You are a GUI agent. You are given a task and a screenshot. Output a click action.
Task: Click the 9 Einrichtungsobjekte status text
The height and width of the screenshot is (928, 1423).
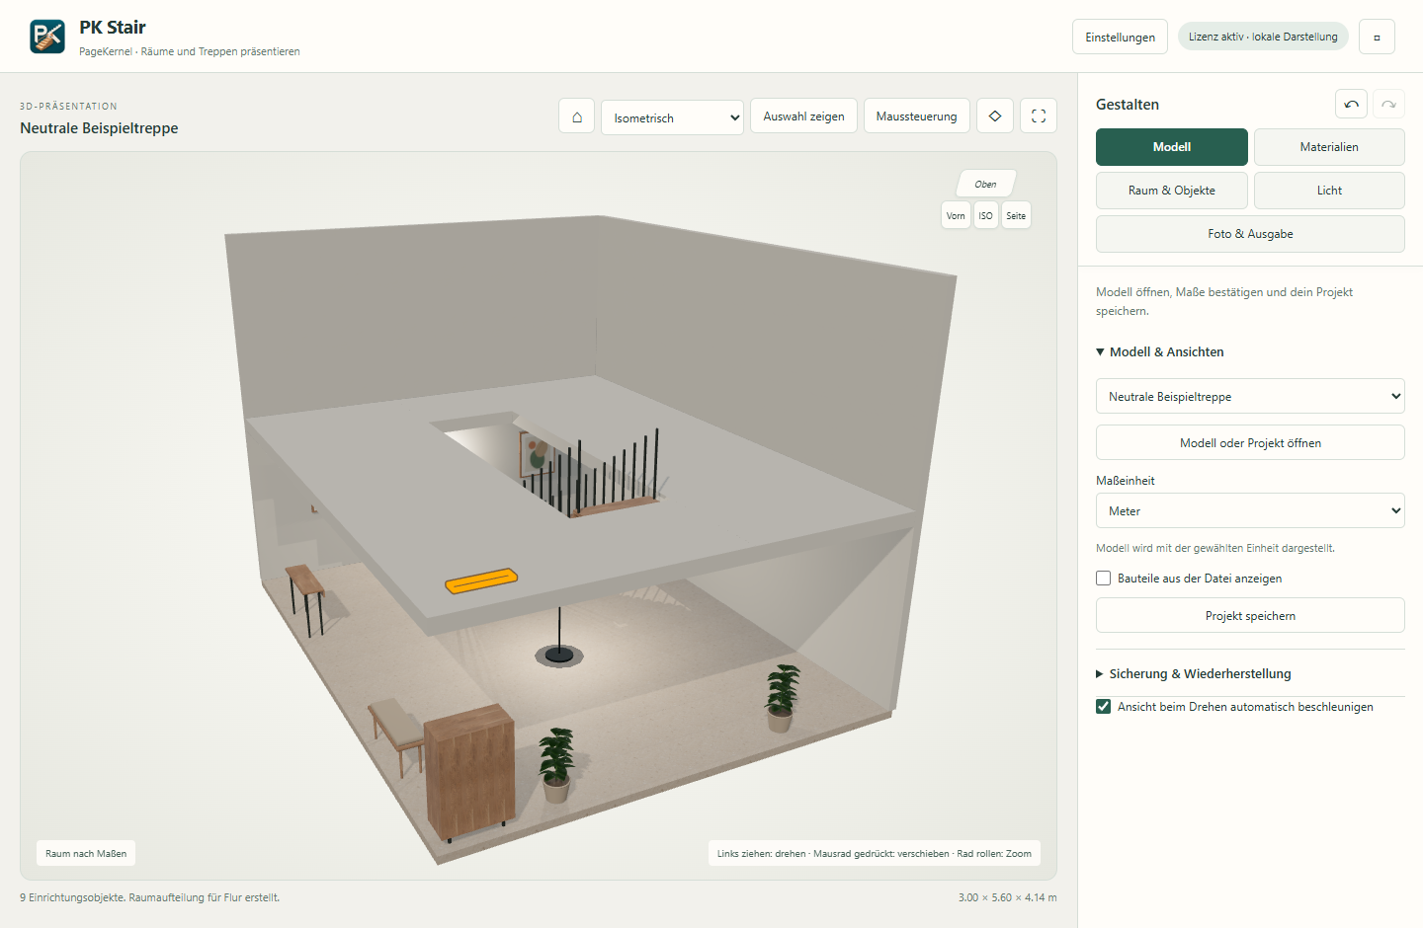point(150,897)
